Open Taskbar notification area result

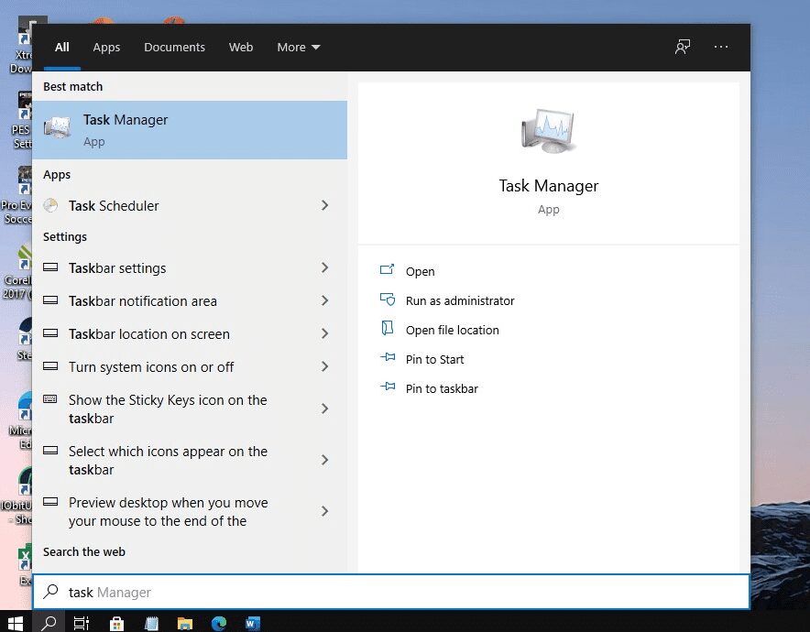190,301
